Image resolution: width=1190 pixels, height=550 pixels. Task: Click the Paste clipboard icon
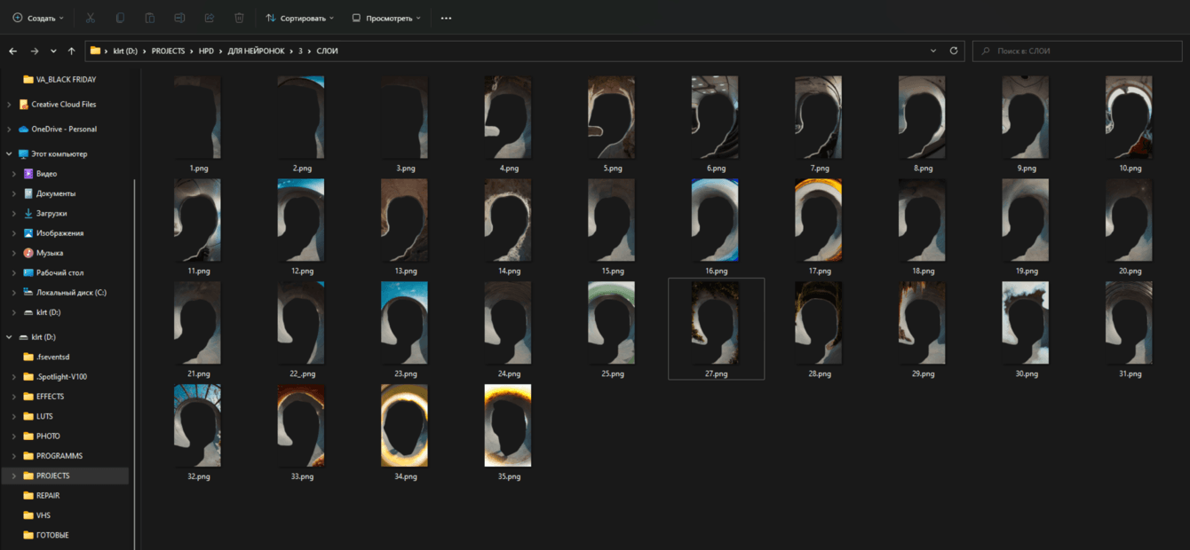(150, 18)
